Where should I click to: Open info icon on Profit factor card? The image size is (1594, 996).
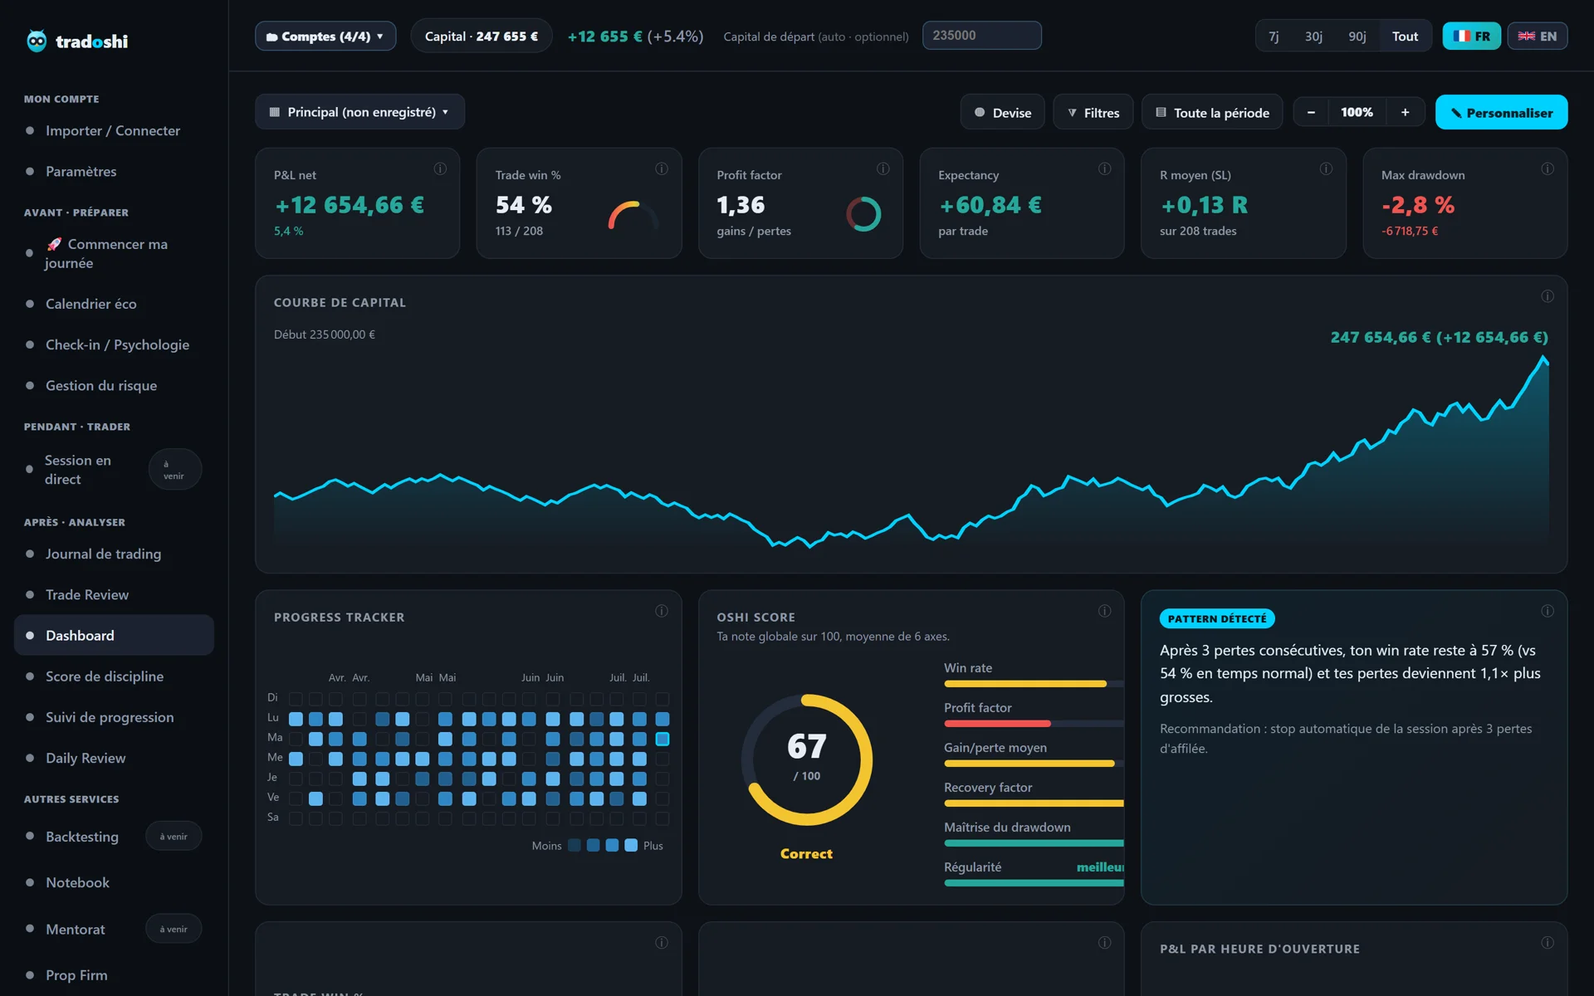[x=883, y=168]
